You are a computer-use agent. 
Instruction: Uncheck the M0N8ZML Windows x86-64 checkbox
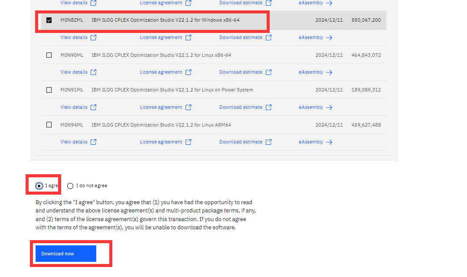(49, 20)
